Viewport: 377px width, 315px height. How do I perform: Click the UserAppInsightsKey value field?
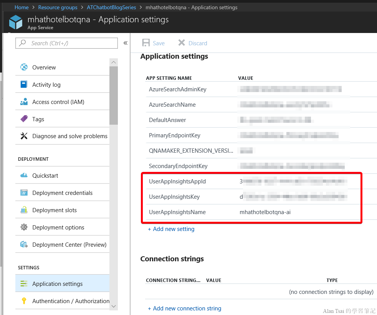point(293,197)
